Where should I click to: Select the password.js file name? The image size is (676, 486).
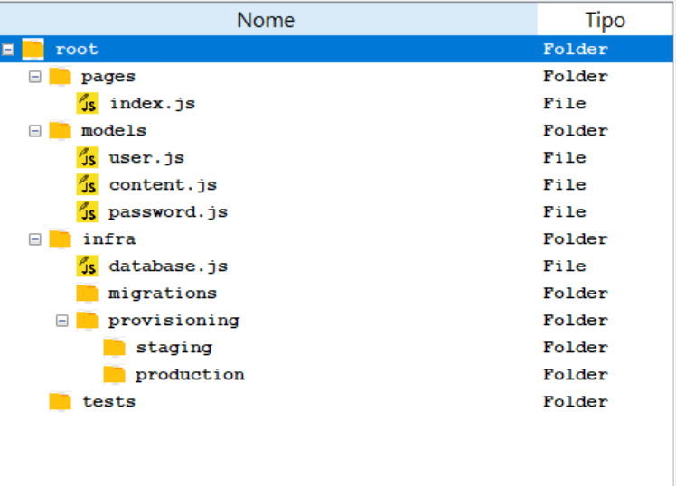point(168,211)
